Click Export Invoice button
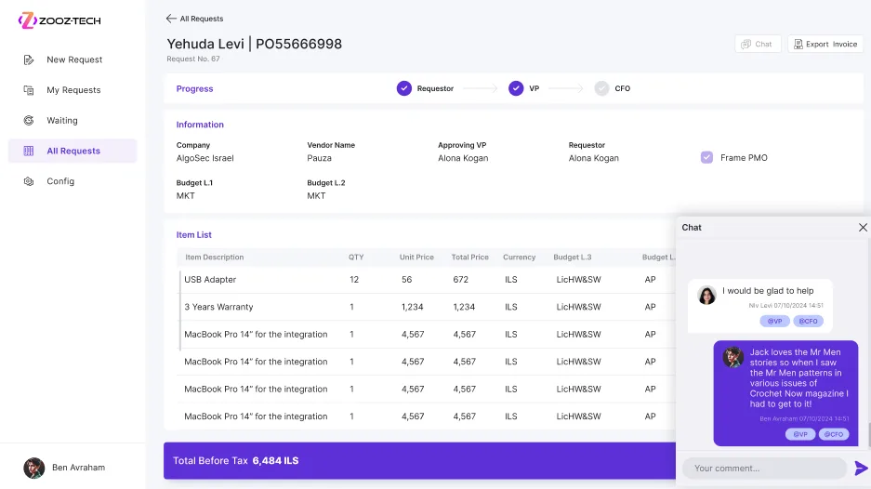Image resolution: width=871 pixels, height=489 pixels. click(825, 44)
